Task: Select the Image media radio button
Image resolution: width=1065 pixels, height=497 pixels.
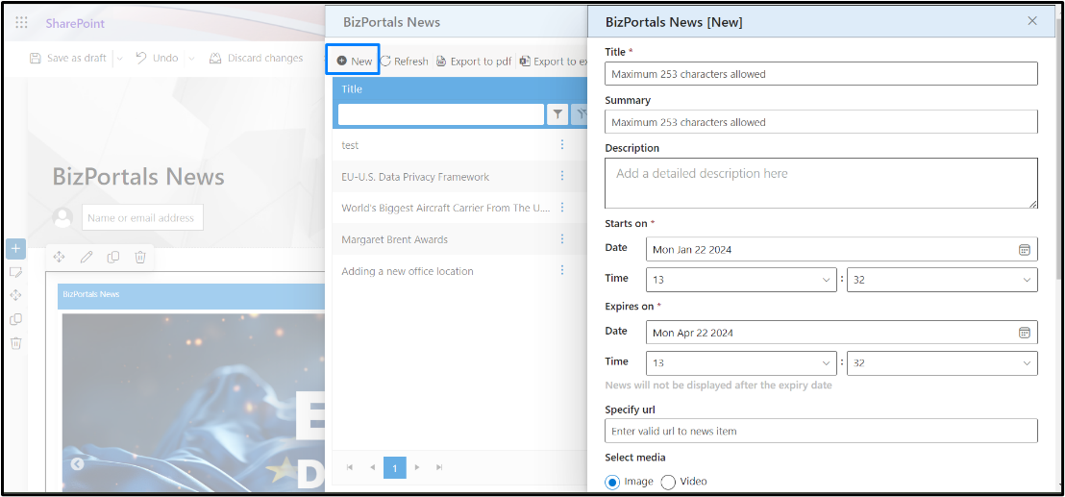Action: point(612,482)
